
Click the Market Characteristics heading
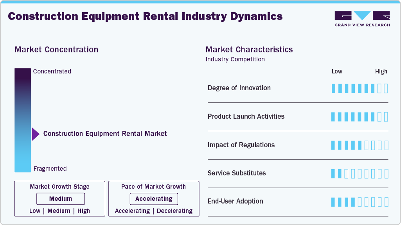pos(249,50)
